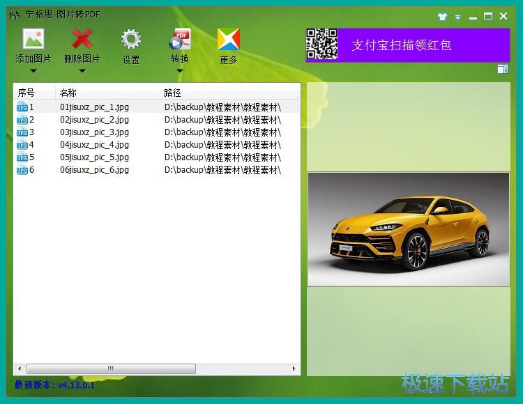The width and height of the screenshot is (523, 404).
Task: Open the skin (shirt) icon in title bar
Action: click(x=442, y=17)
